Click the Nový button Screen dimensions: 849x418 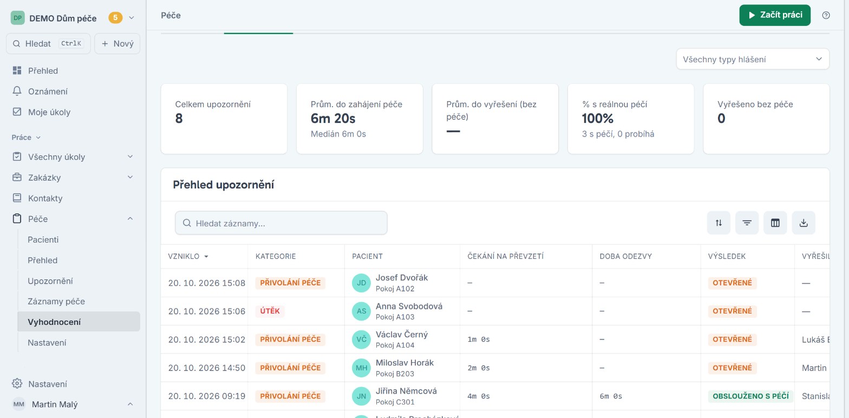tap(117, 44)
